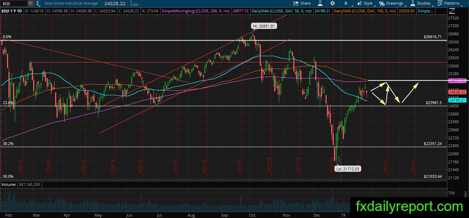Click the $21033.64 Fibonacci level label
Image resolution: width=469 pixels, height=218 pixels.
point(433,176)
